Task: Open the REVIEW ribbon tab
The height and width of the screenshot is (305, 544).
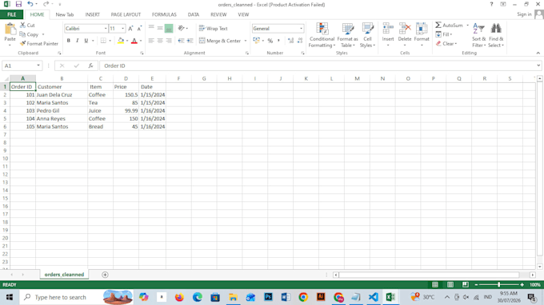Action: 218,14
